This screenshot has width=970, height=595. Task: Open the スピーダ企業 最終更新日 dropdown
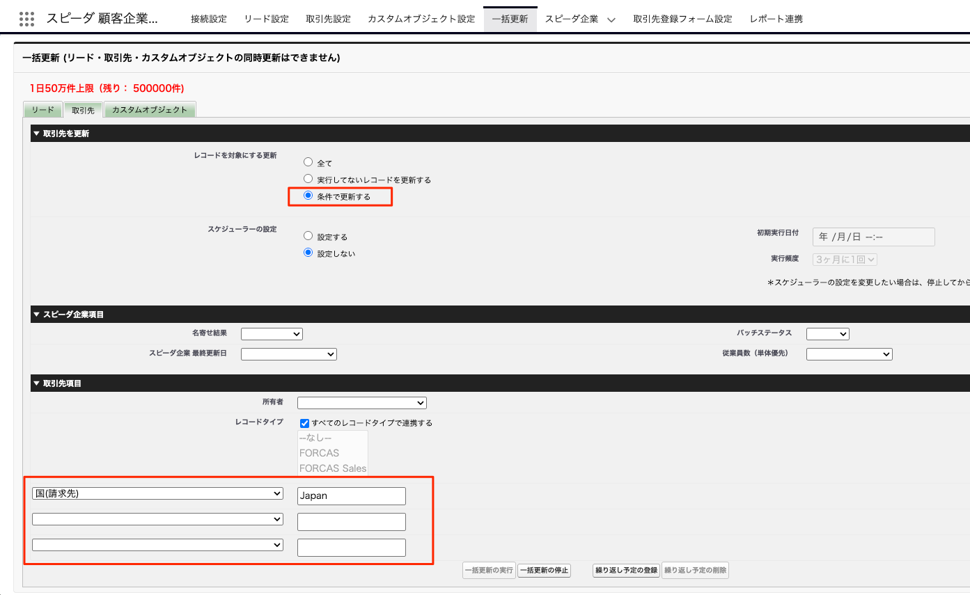click(288, 354)
